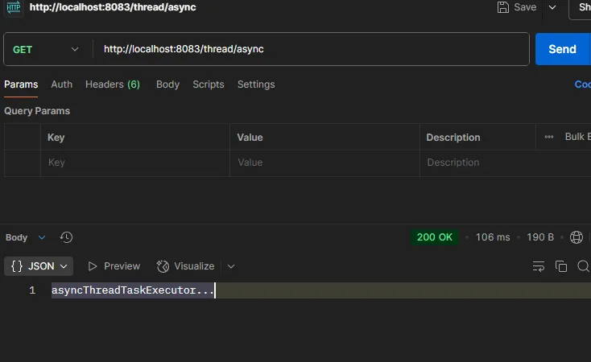591x362 pixels.
Task: Click the Query Params heading
Action: (x=37, y=111)
